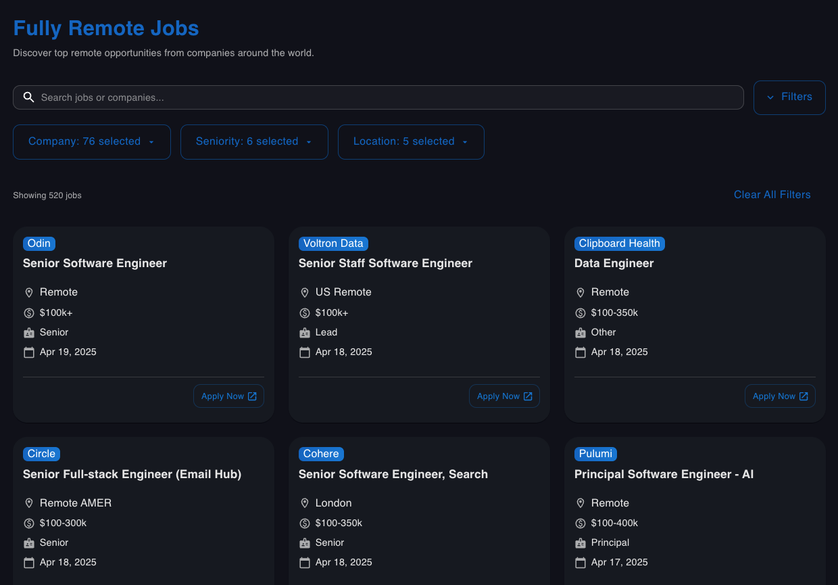Click salary dollar icon on Clipboard Health card

point(581,313)
